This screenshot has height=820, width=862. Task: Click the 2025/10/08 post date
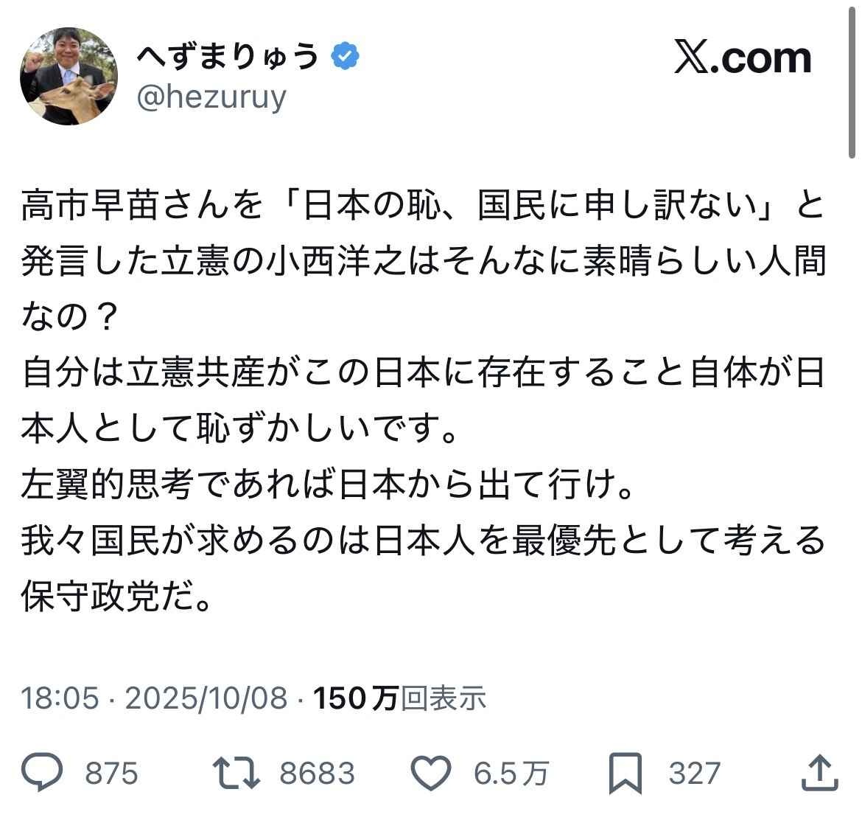tap(206, 698)
